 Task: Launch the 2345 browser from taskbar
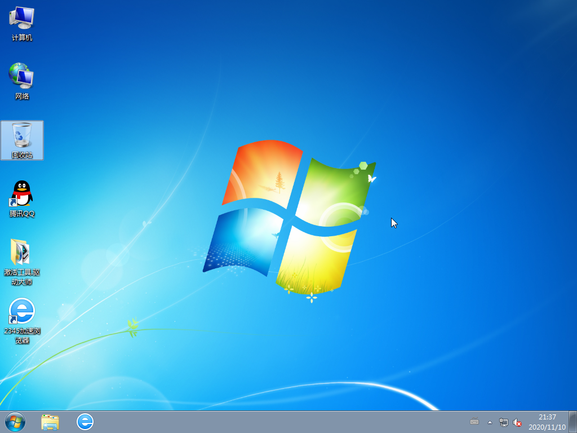tap(85, 422)
